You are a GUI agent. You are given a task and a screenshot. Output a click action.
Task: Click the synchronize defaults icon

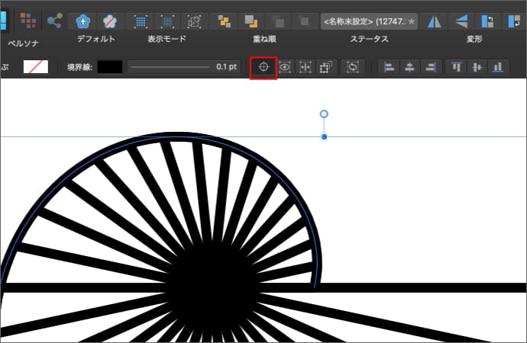coord(83,21)
